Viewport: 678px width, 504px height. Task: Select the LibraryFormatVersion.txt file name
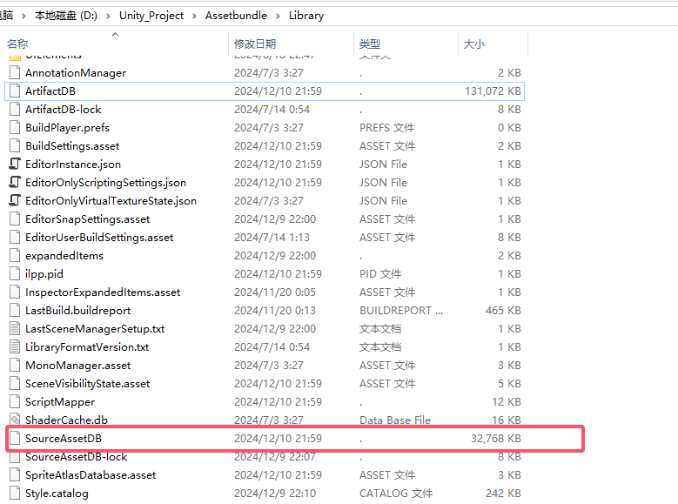(x=87, y=346)
